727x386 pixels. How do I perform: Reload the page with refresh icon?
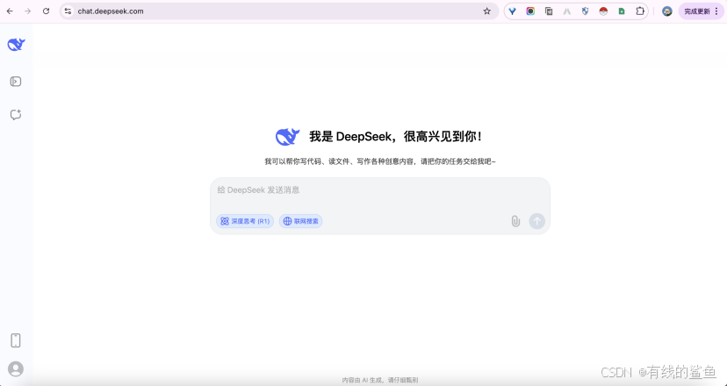pyautogui.click(x=46, y=11)
